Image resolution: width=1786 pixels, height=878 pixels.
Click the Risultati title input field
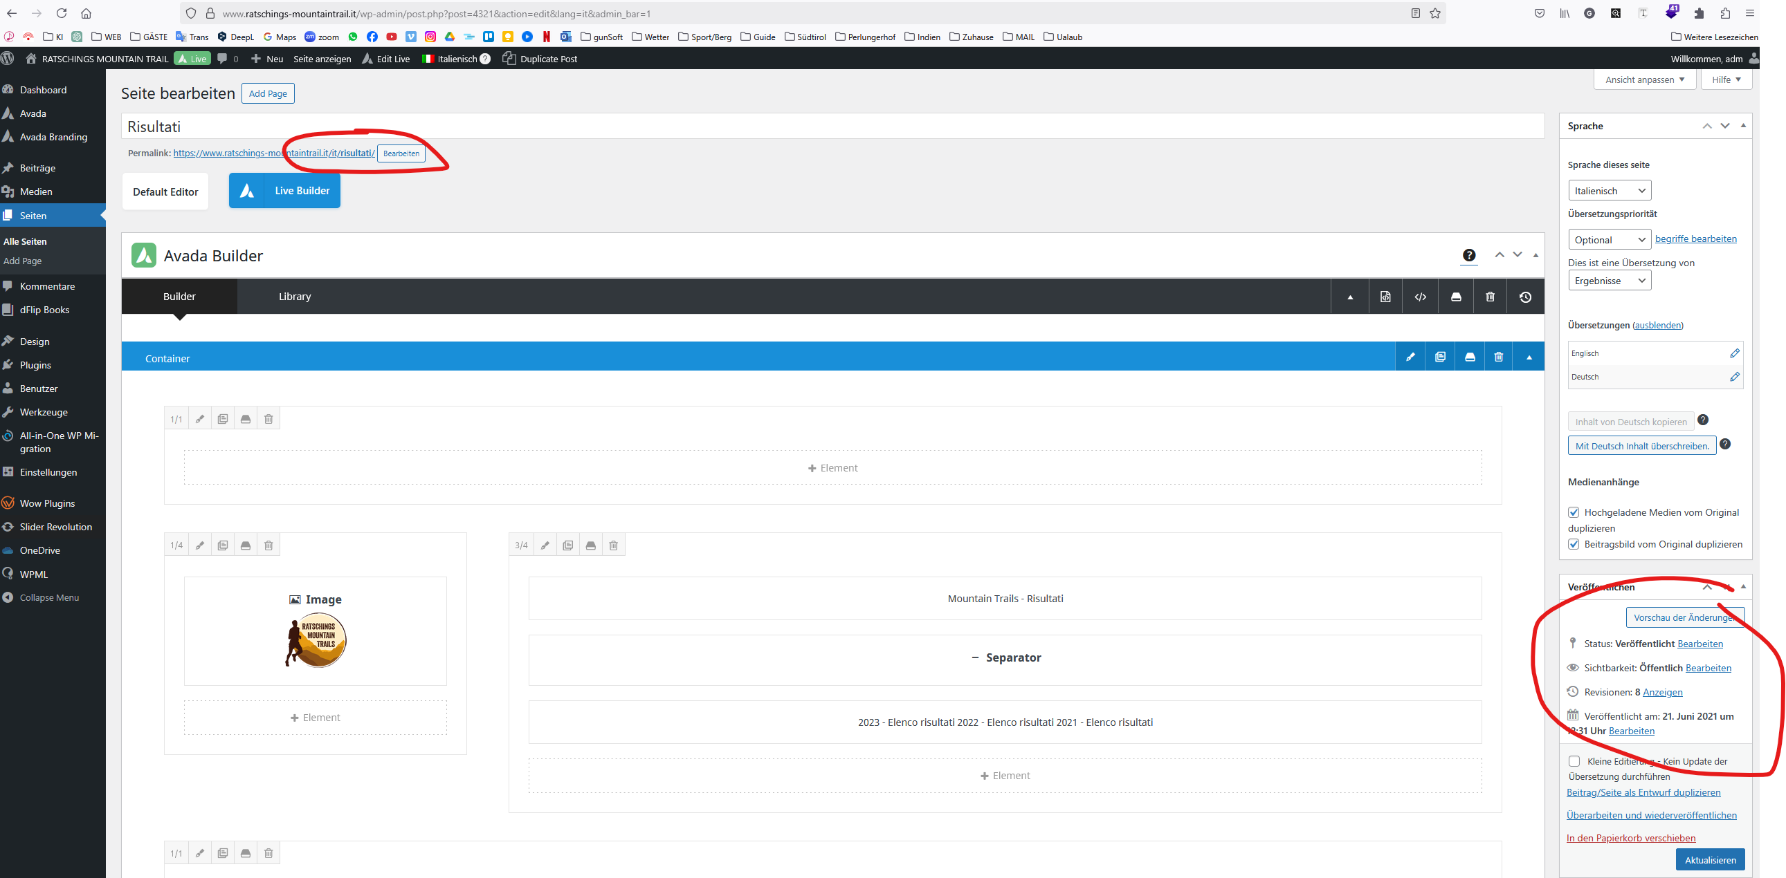832,127
